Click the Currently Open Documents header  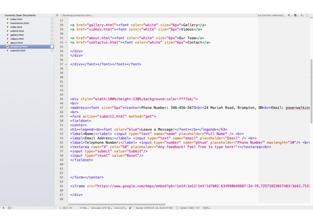click(x=20, y=15)
